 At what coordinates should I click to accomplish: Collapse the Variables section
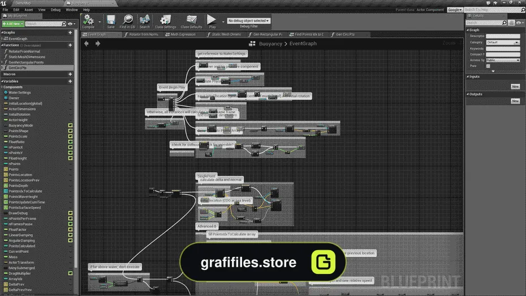click(2, 81)
